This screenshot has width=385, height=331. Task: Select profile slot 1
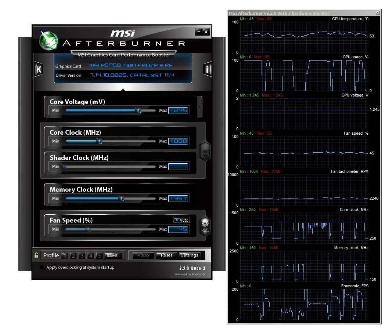pos(65,255)
